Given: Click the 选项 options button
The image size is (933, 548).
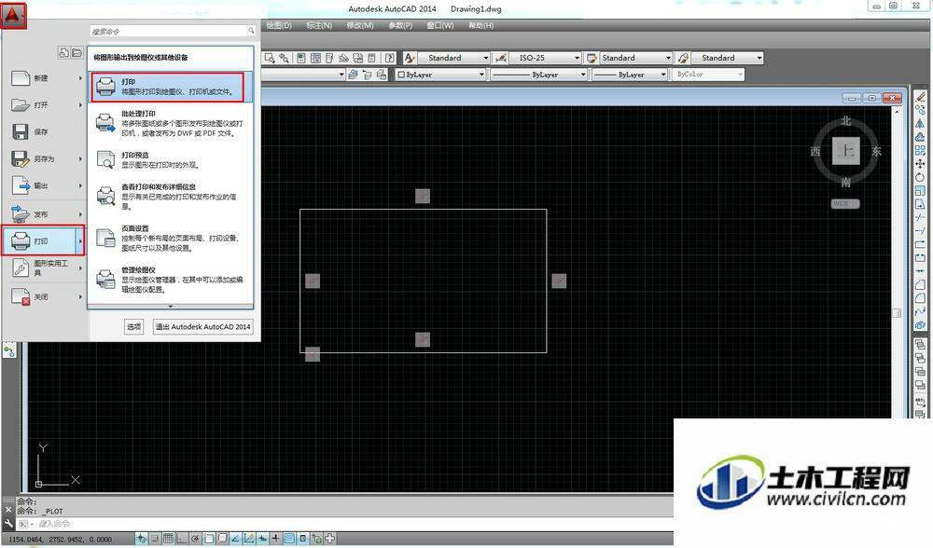Looking at the screenshot, I should coord(133,326).
